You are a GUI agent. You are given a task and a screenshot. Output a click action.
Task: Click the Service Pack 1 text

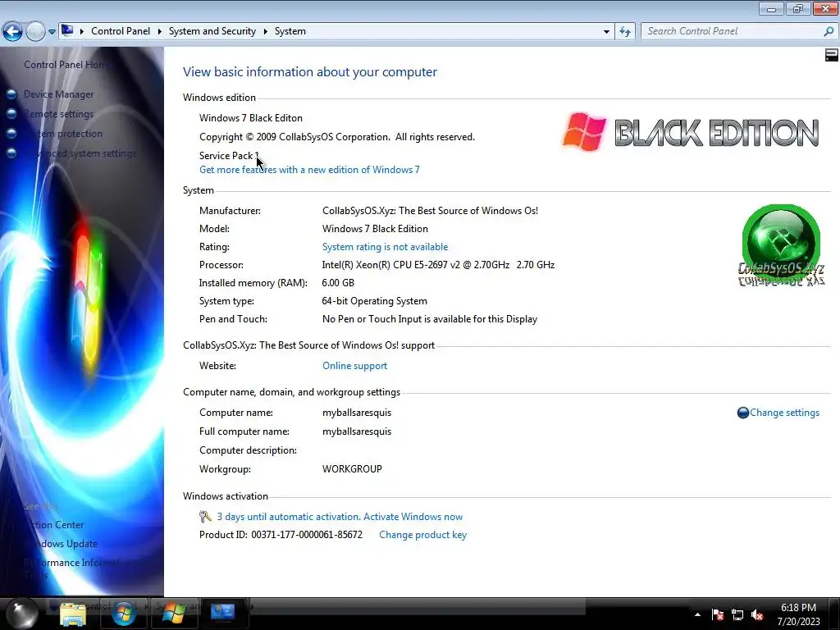click(230, 156)
